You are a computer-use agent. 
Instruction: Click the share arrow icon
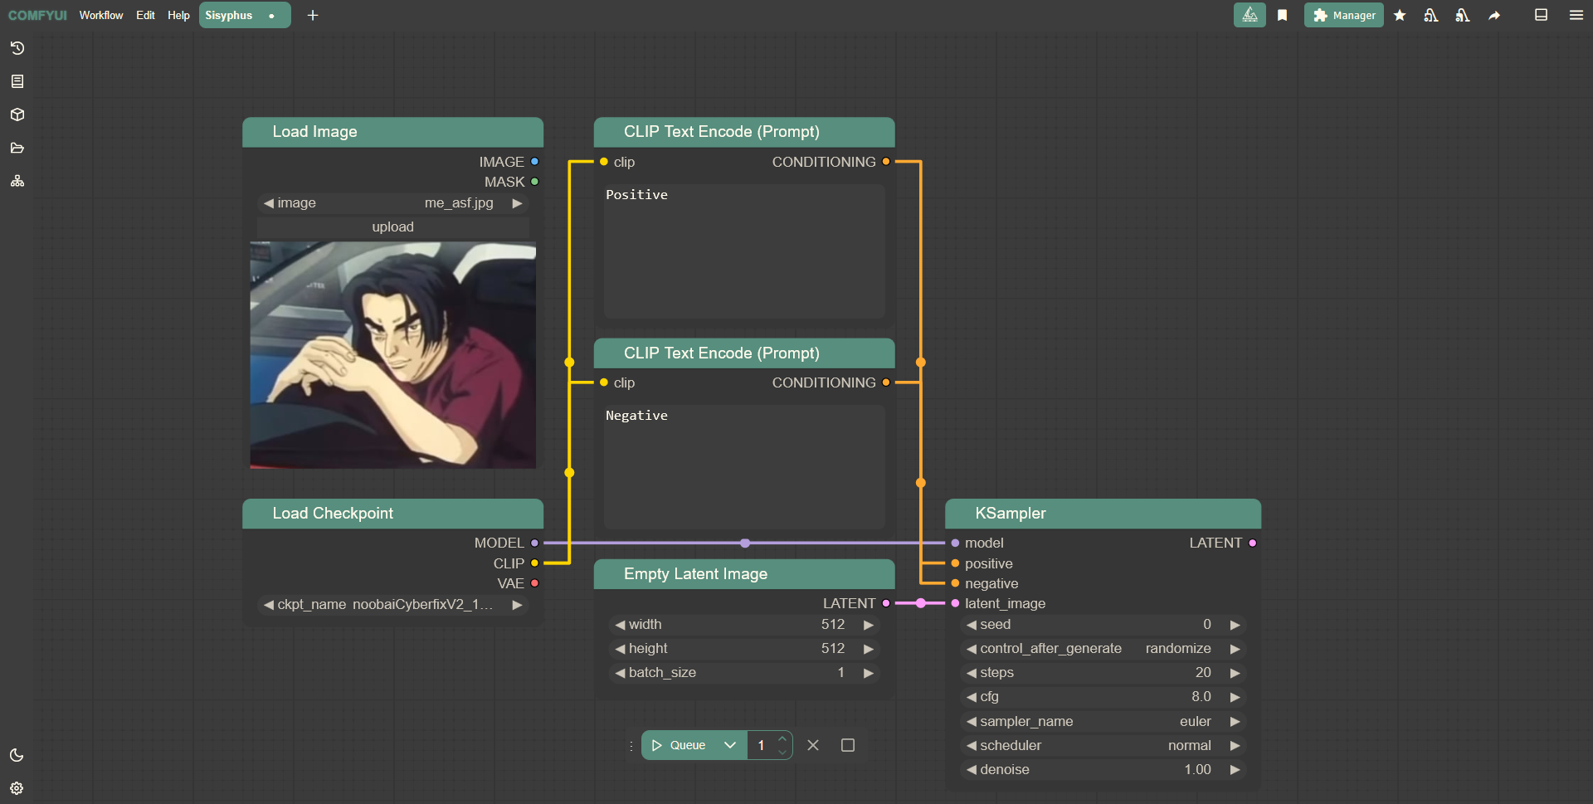tap(1494, 15)
